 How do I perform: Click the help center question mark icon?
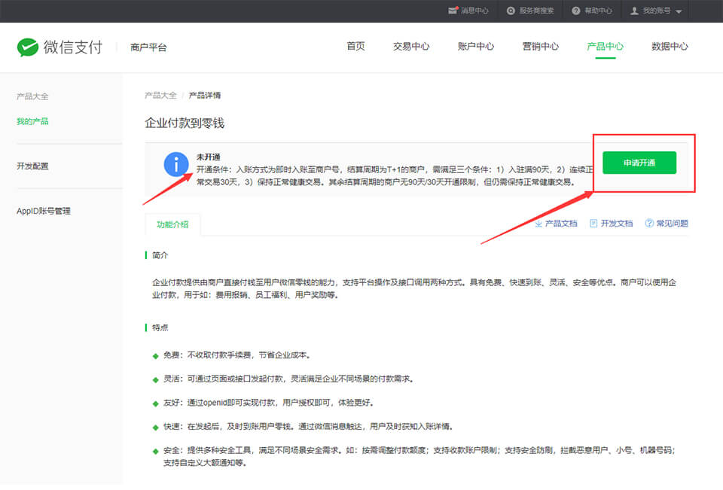(576, 11)
